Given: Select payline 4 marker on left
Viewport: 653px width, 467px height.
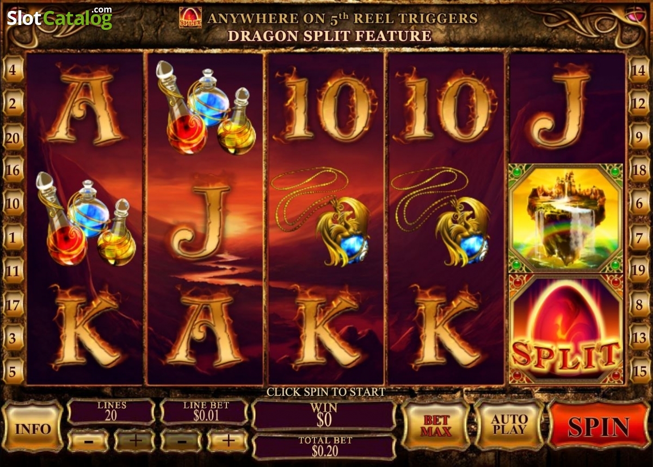Looking at the screenshot, I should click(13, 70).
